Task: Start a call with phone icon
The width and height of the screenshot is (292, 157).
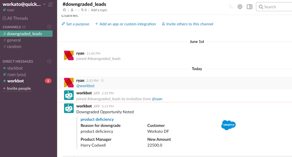Action: (231, 7)
